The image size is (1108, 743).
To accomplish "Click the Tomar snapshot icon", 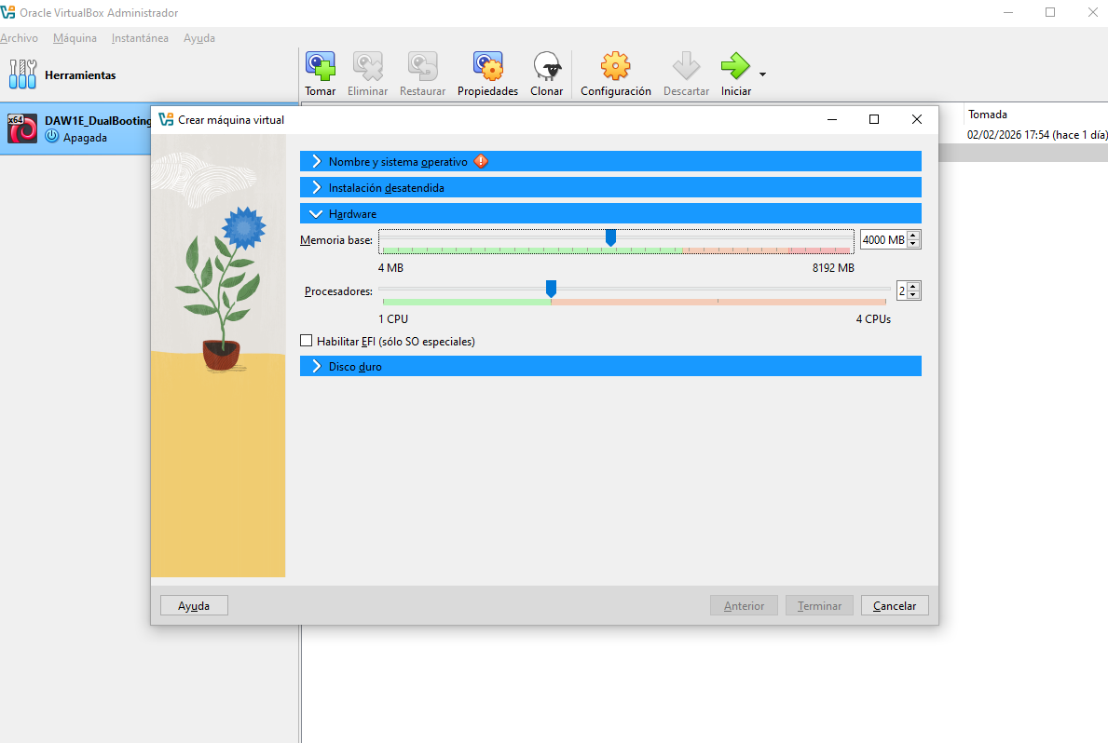I will tap(321, 66).
